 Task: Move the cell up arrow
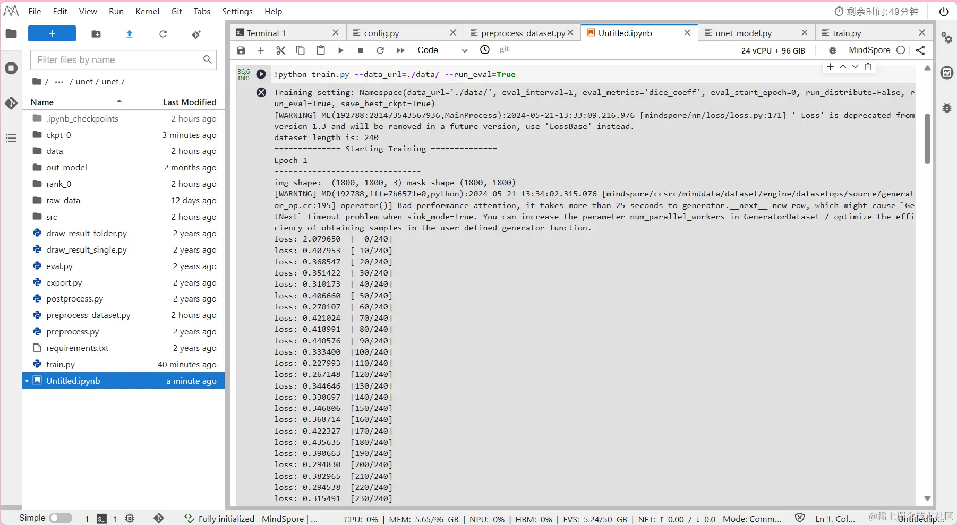pyautogui.click(x=843, y=67)
